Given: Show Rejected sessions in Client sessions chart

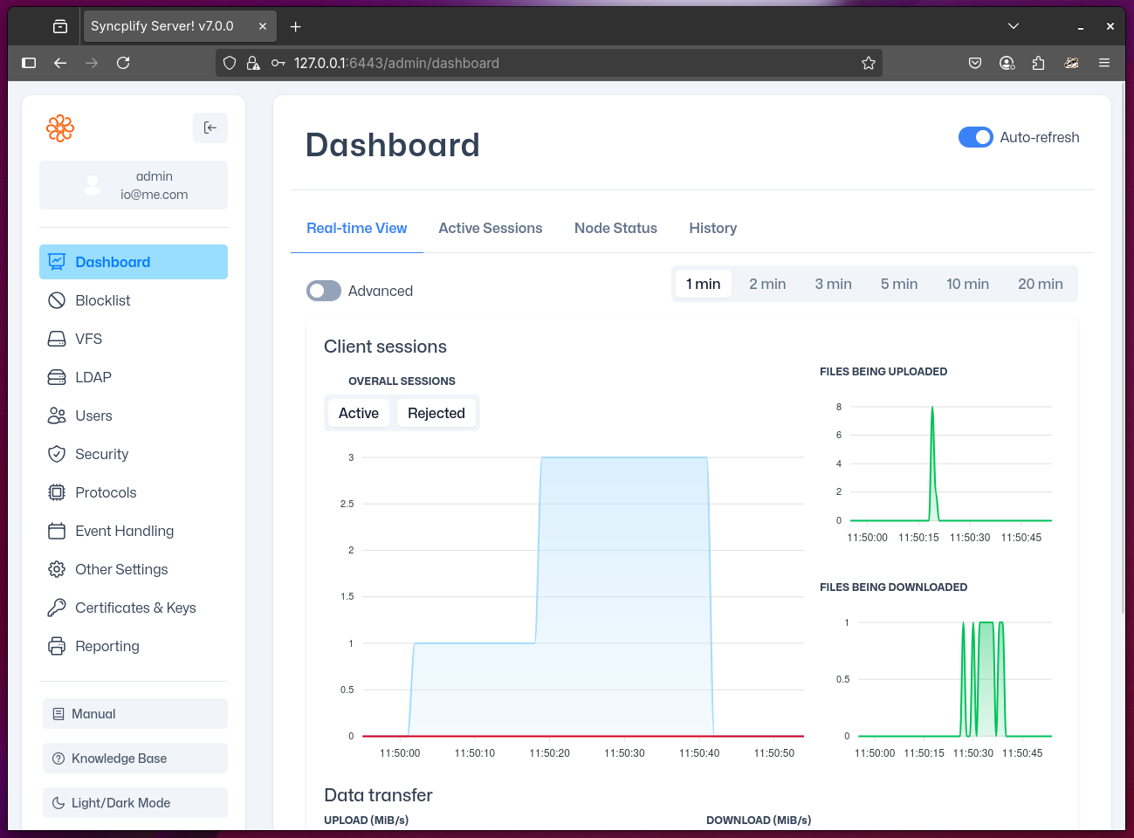Looking at the screenshot, I should coord(436,412).
